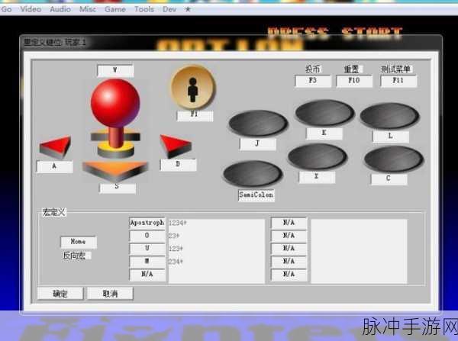Select the A left-direction key field
Screen dimensions: 458x341
[54, 166]
